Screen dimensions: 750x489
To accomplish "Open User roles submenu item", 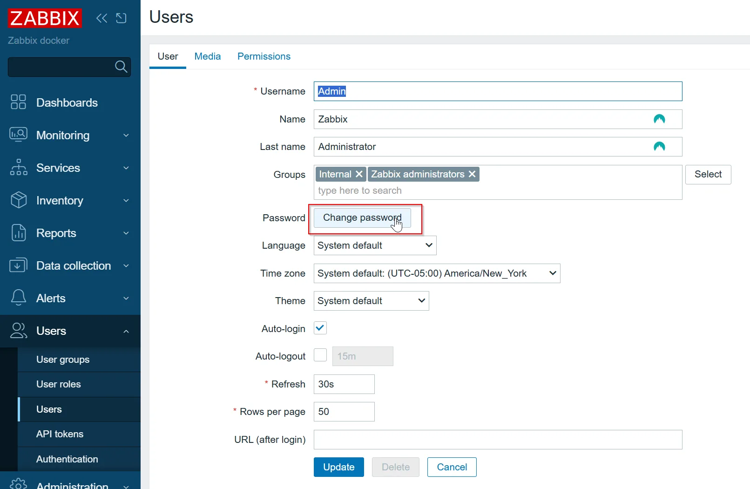I will tap(79, 384).
